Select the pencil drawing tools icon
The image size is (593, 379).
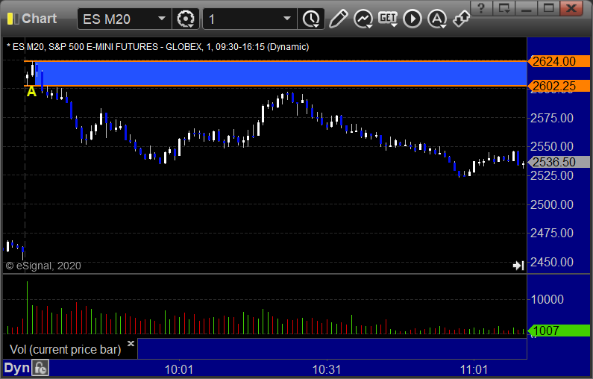[338, 19]
